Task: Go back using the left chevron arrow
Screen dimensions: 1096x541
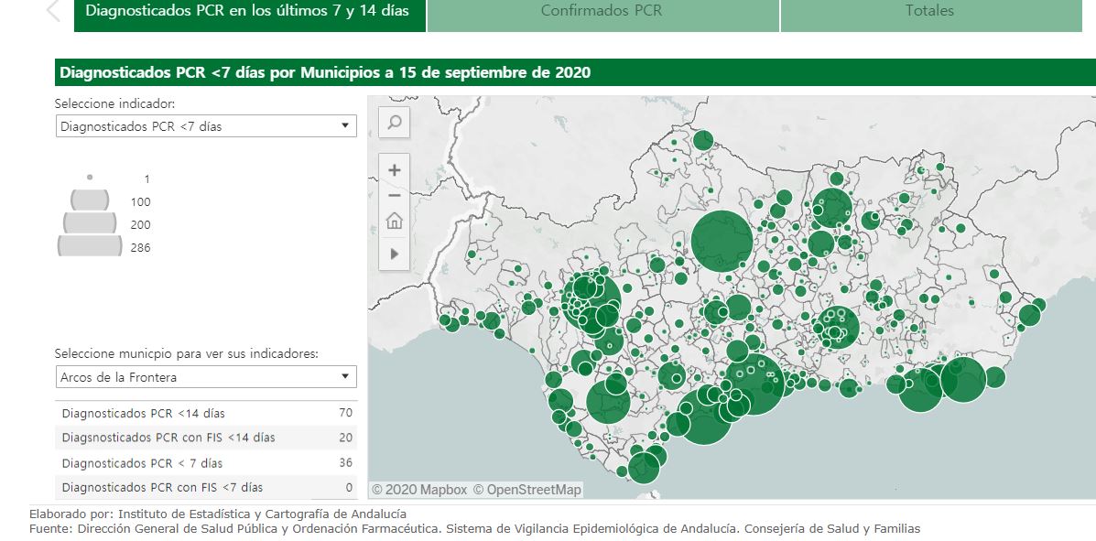Action: (53, 11)
